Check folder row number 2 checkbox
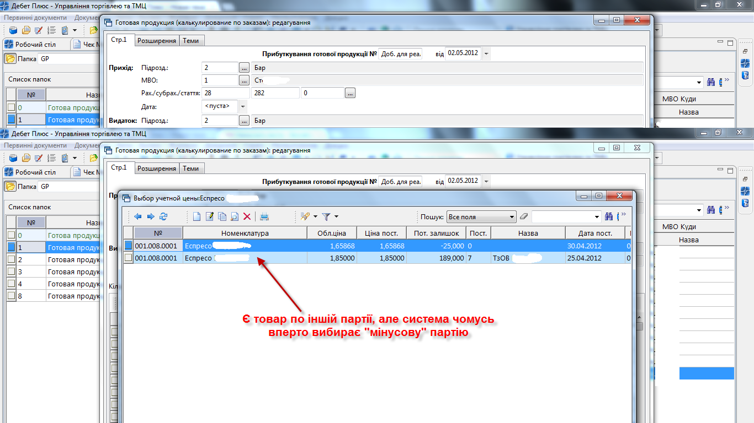 tap(11, 259)
